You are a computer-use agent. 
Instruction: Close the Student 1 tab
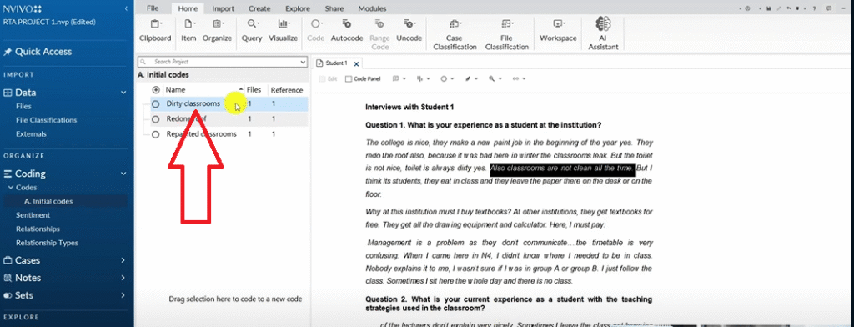[x=357, y=64]
